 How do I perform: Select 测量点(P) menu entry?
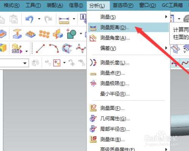tap(129, 73)
